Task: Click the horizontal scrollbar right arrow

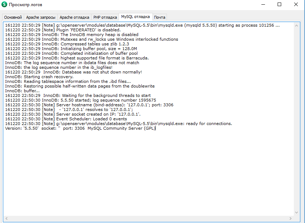Action: point(291,218)
